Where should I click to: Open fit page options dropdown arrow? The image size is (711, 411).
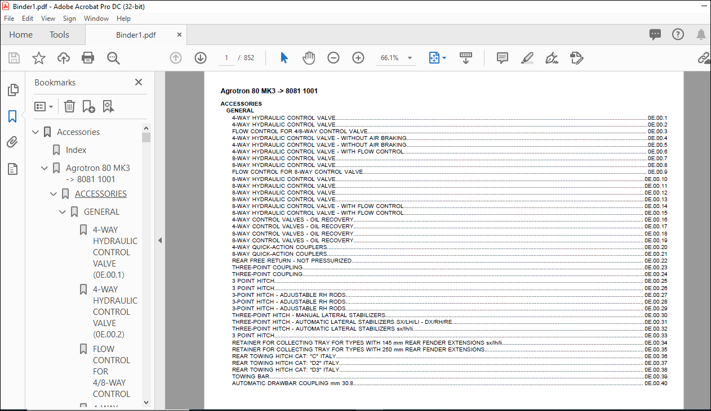[444, 58]
